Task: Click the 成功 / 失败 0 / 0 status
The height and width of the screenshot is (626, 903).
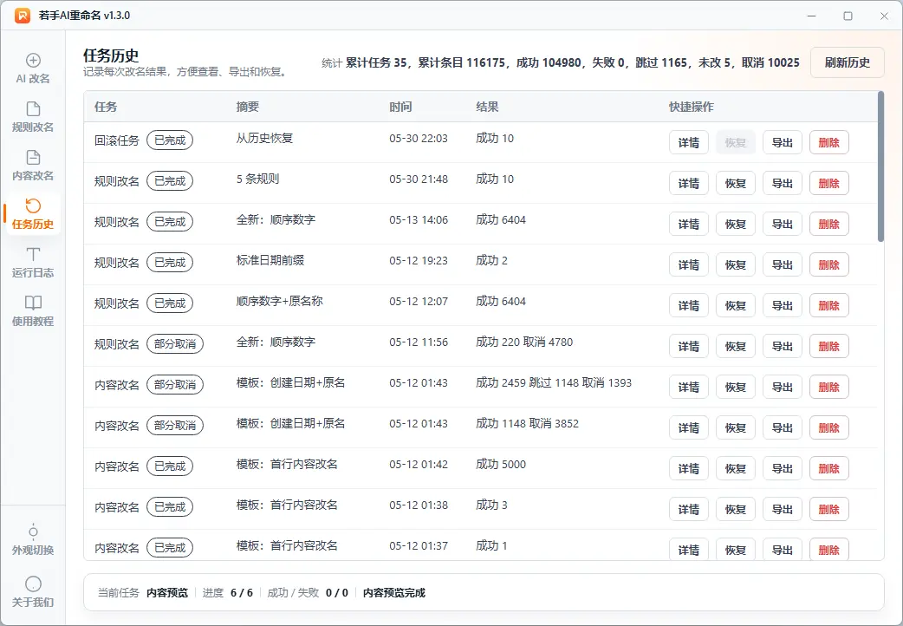Action: [308, 592]
